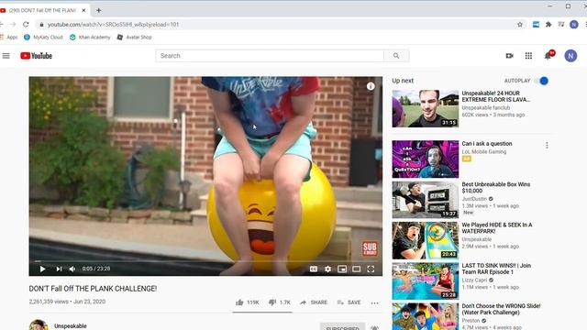This screenshot has height=330, width=587.
Task: Open the Preston channel name
Action: coord(471,321)
